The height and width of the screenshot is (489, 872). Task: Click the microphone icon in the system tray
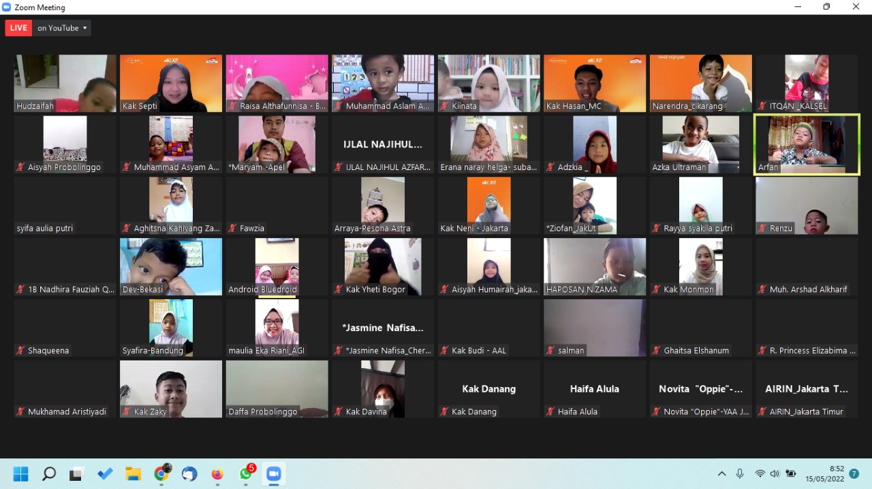pyautogui.click(x=740, y=473)
